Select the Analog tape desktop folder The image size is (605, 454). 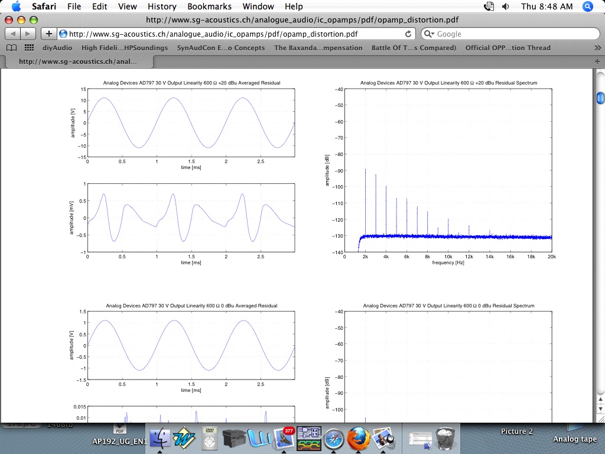tap(575, 439)
